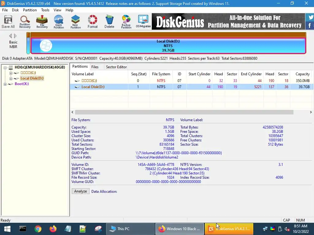Launch the File Recovery tool

(x=42, y=22)
